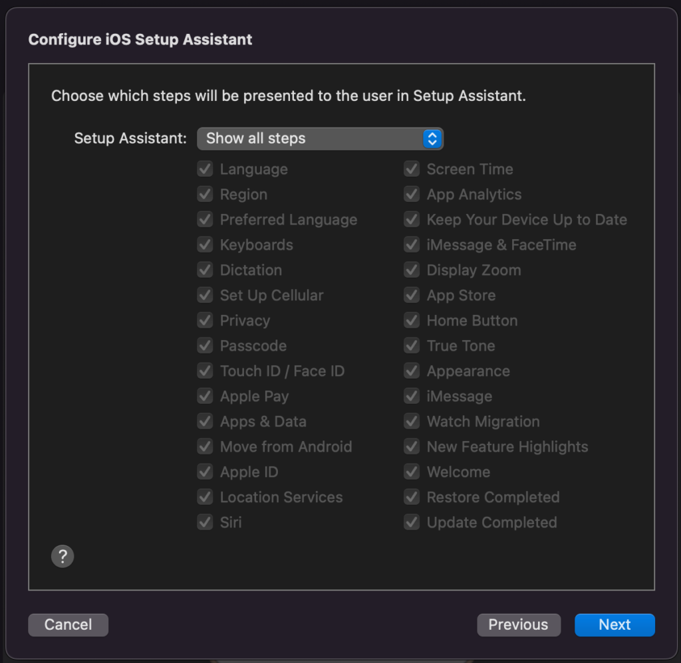Toggle the Apple Pay checkbox
The width and height of the screenshot is (681, 663).
point(205,396)
